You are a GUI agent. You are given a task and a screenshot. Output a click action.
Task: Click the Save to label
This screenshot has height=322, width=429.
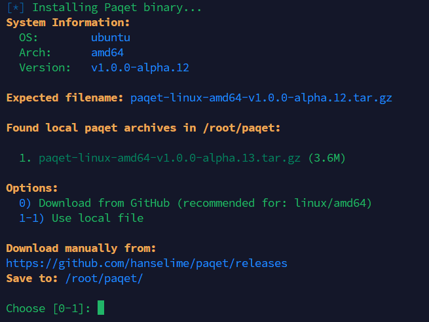coord(32,279)
